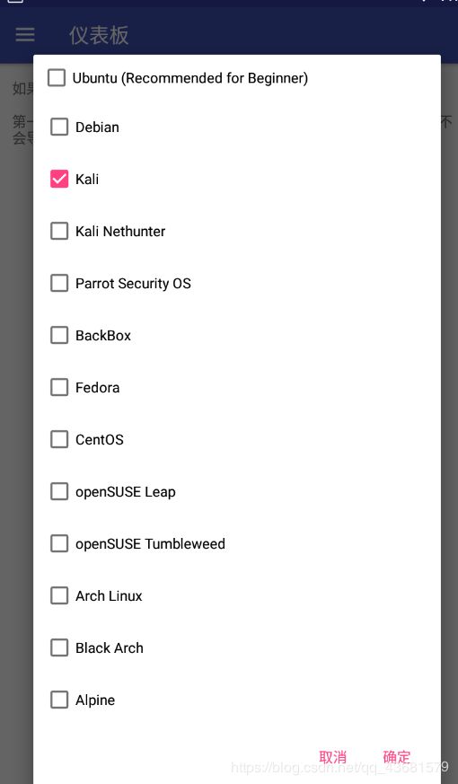Tick the Fedora checkbox
This screenshot has width=458, height=784.
point(59,387)
